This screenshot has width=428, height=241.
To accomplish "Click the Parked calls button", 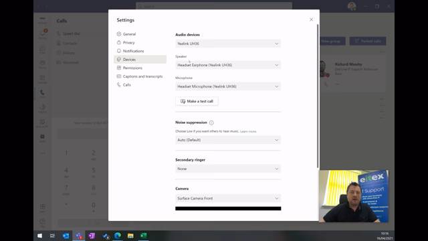I will (368, 41).
